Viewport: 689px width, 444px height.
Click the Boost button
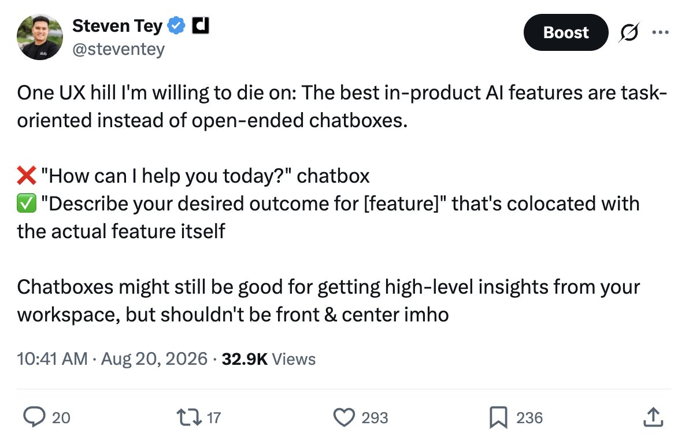(565, 32)
